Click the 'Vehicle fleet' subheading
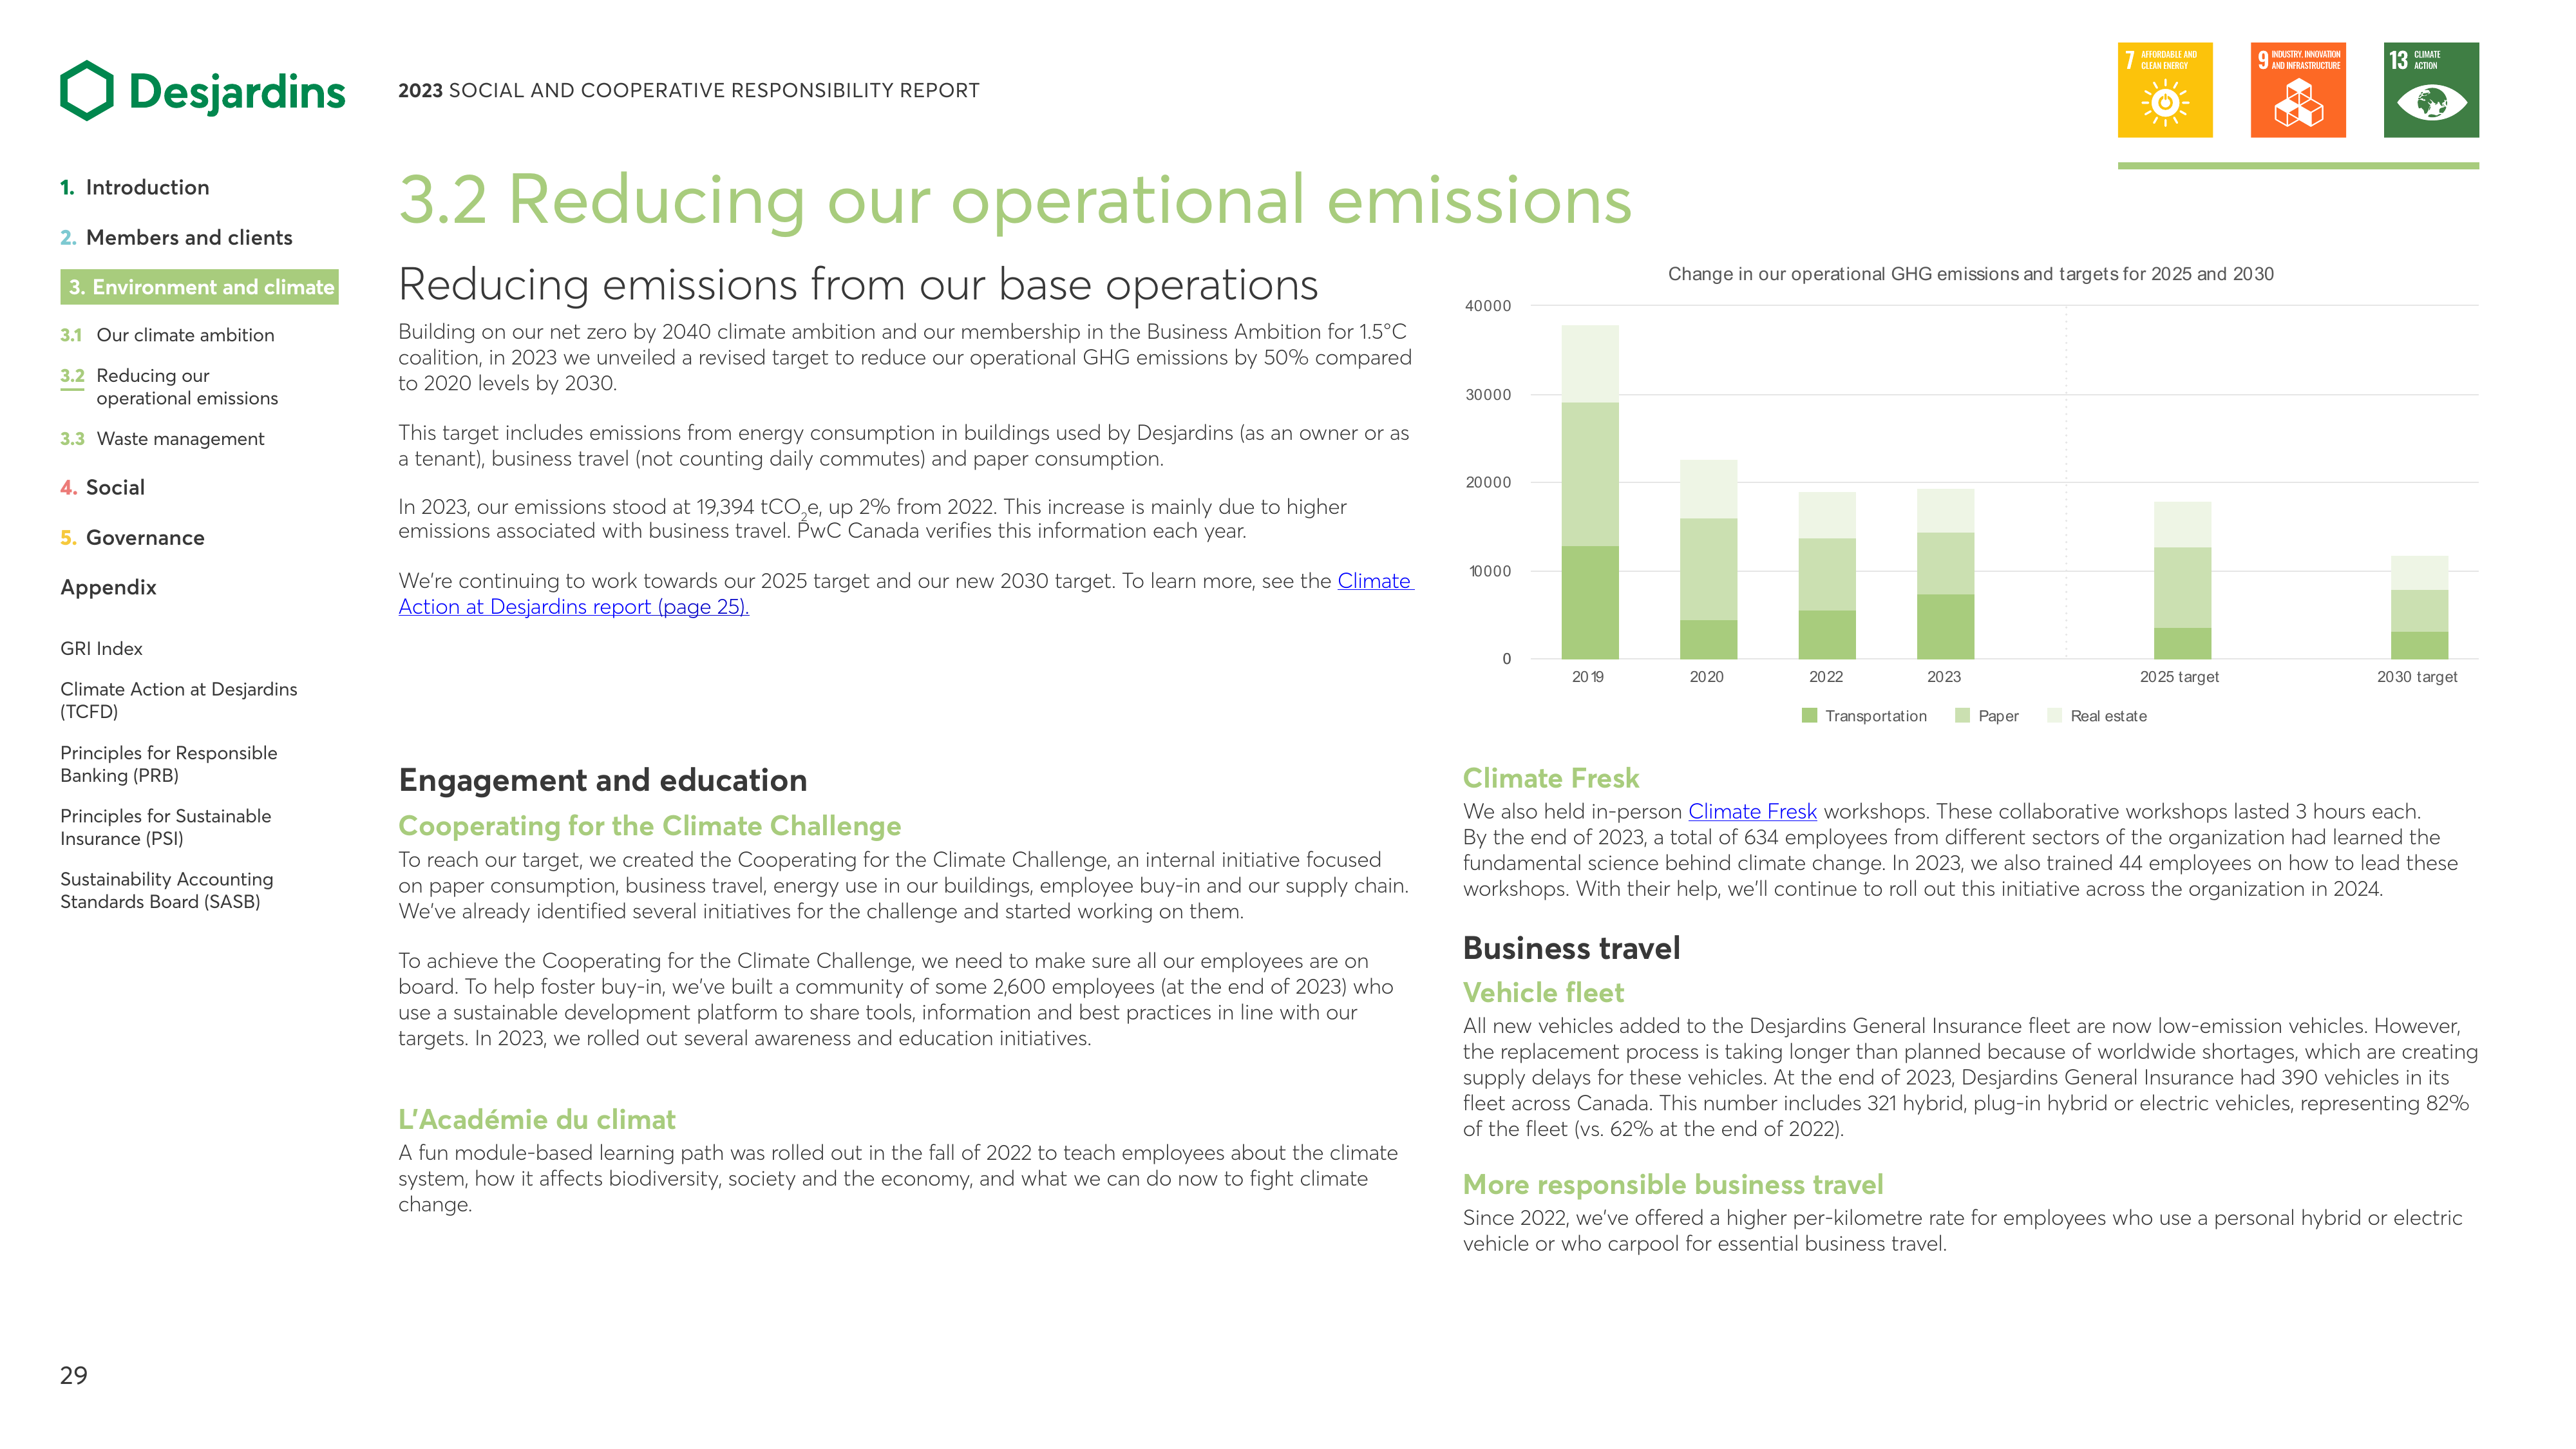 pyautogui.click(x=1544, y=993)
